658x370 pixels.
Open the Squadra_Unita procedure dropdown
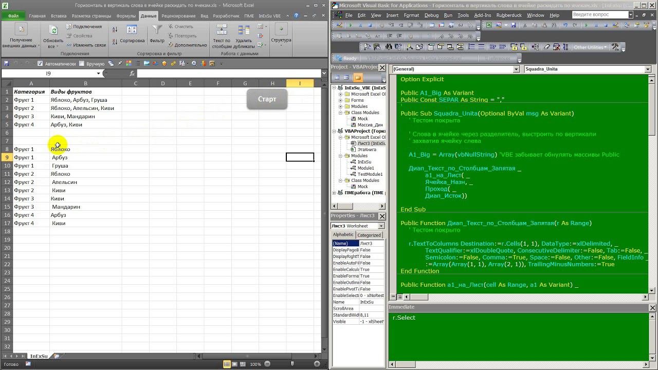coord(647,69)
